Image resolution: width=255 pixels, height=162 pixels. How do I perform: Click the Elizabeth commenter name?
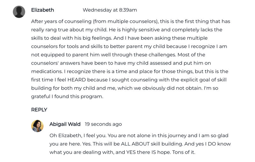[42, 10]
